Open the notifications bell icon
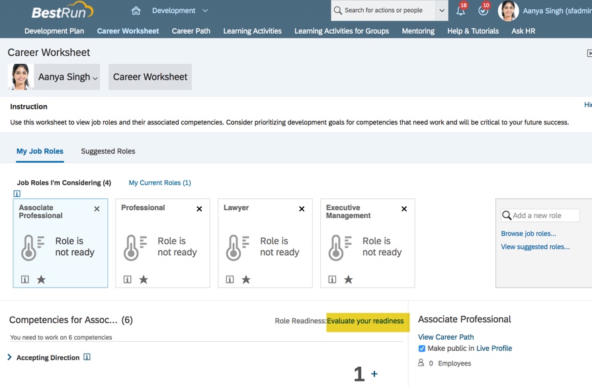592x386 pixels. click(460, 11)
